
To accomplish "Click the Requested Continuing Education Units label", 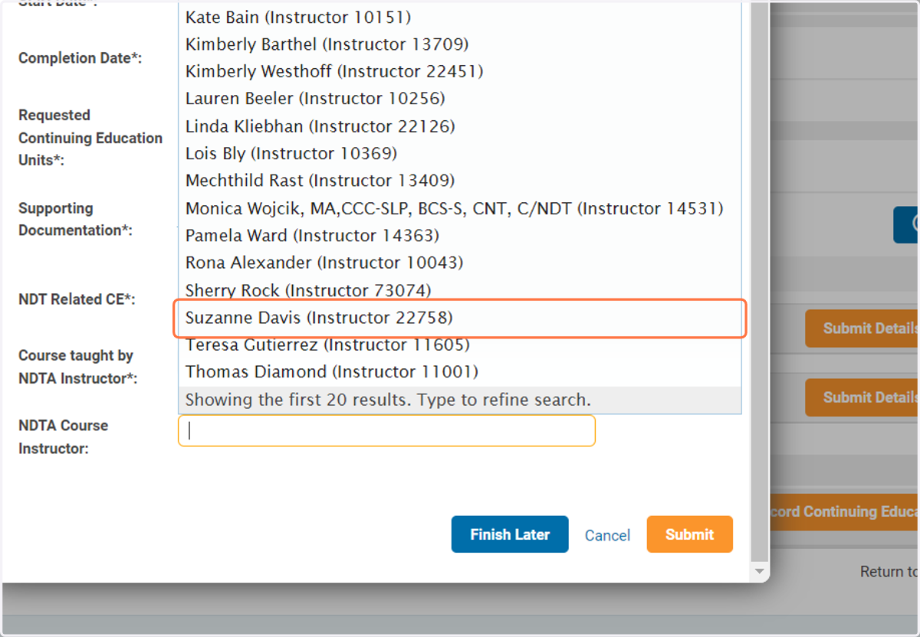I will (90, 138).
